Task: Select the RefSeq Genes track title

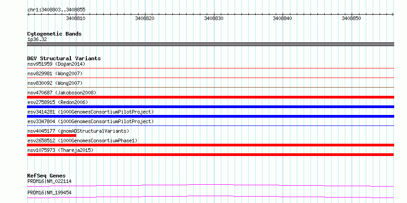Action: (47, 176)
